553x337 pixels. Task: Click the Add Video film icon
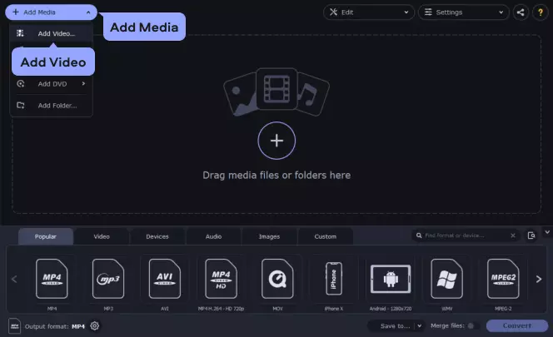20,33
